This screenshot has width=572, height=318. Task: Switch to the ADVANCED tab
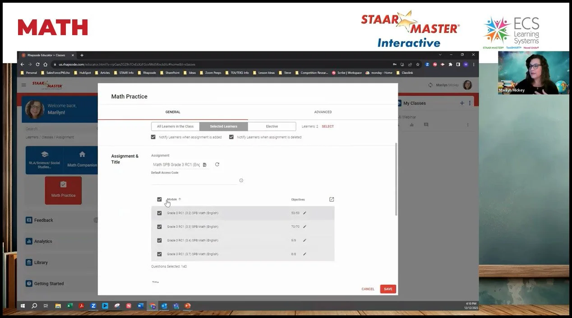323,112
